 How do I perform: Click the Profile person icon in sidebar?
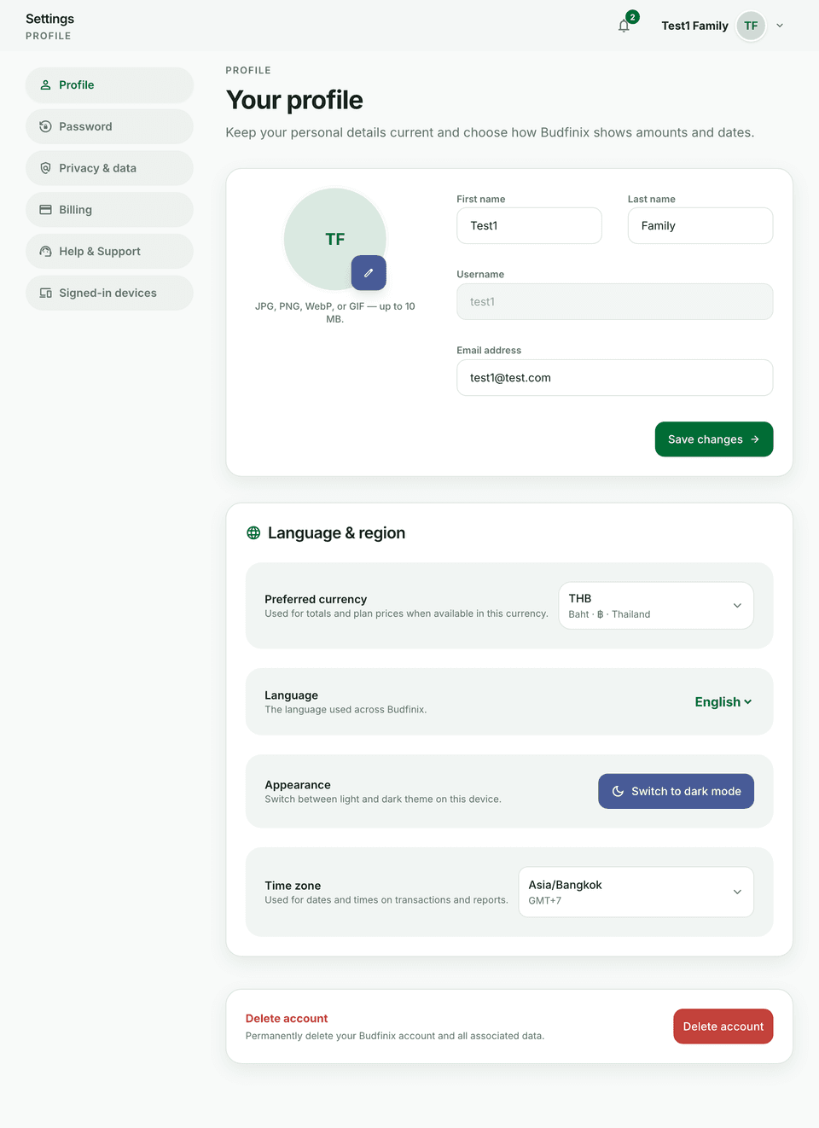click(46, 85)
